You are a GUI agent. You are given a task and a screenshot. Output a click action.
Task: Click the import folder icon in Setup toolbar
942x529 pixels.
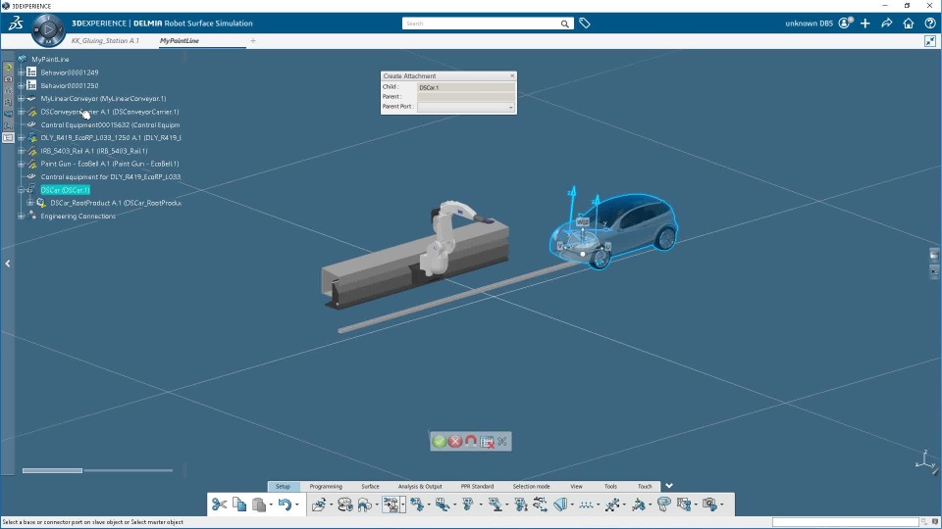click(x=318, y=505)
